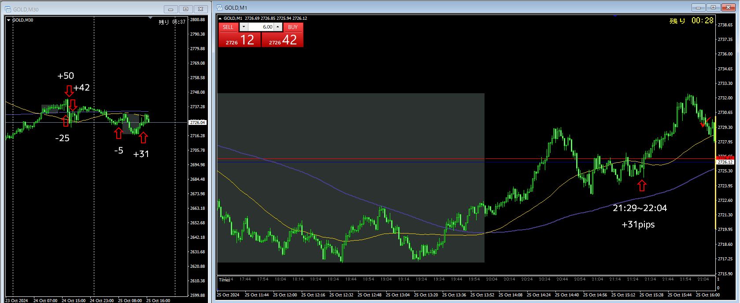Click the 2599.88 price on the M30 scale
The height and width of the screenshot is (303, 740).
pyautogui.click(x=197, y=296)
